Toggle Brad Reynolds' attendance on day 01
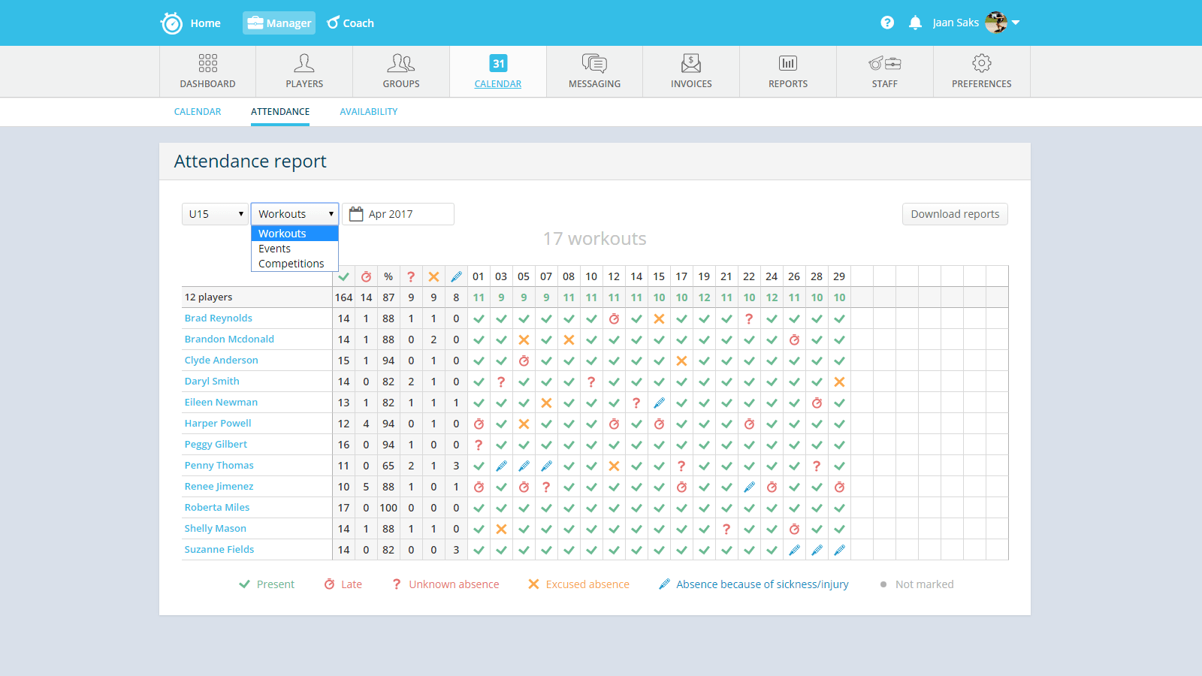Screen dimensions: 1202x676 click(x=479, y=318)
